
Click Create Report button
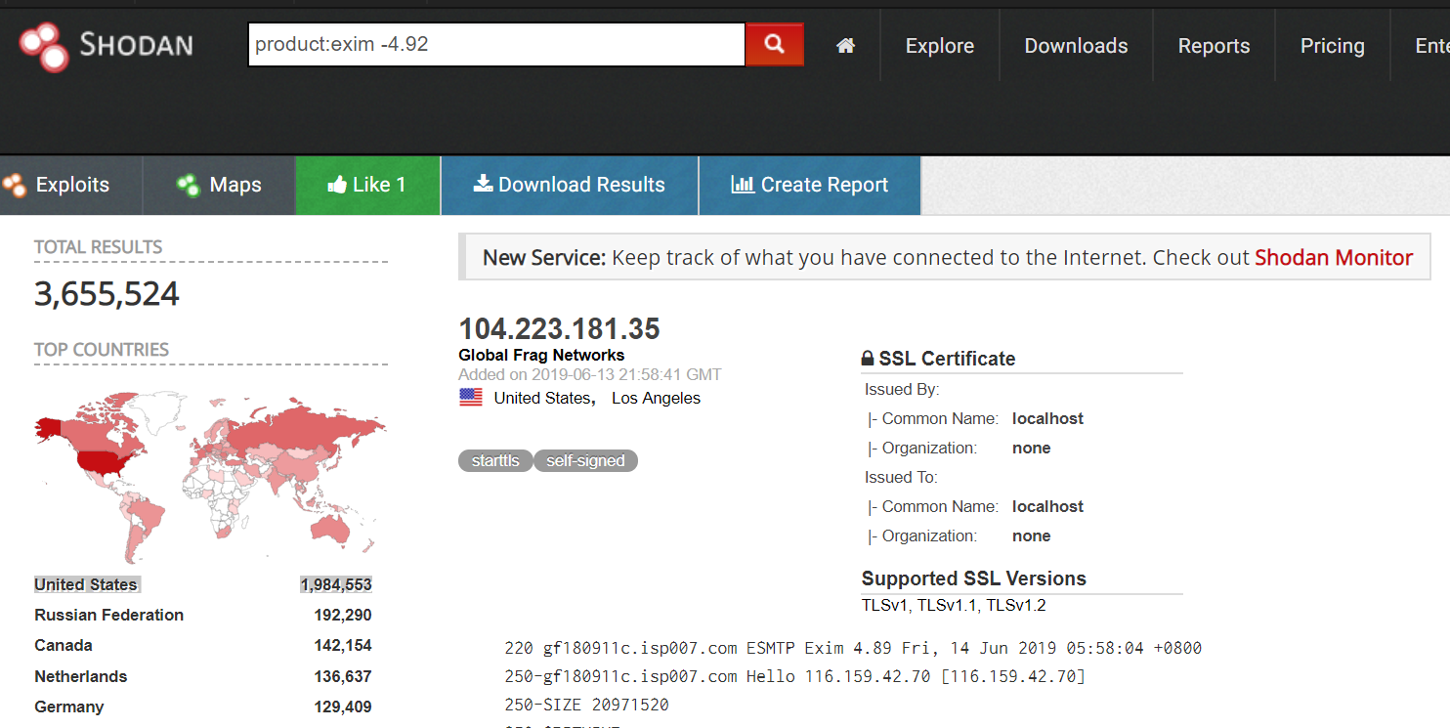[810, 185]
